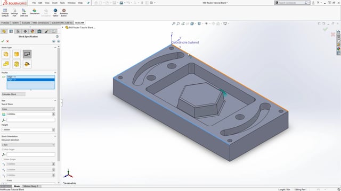Image resolution: width=341 pixels, height=191 pixels.
Task: Click the Print icon in top toolbar
Action: click(x=121, y=3)
